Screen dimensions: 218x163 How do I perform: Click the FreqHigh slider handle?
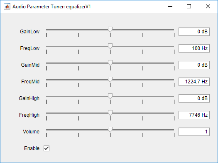pos(110,113)
